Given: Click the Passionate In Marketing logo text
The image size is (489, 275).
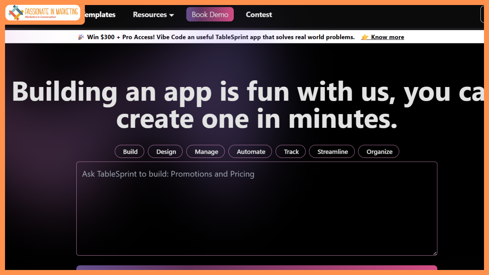Looking at the screenshot, I should 51,12.
